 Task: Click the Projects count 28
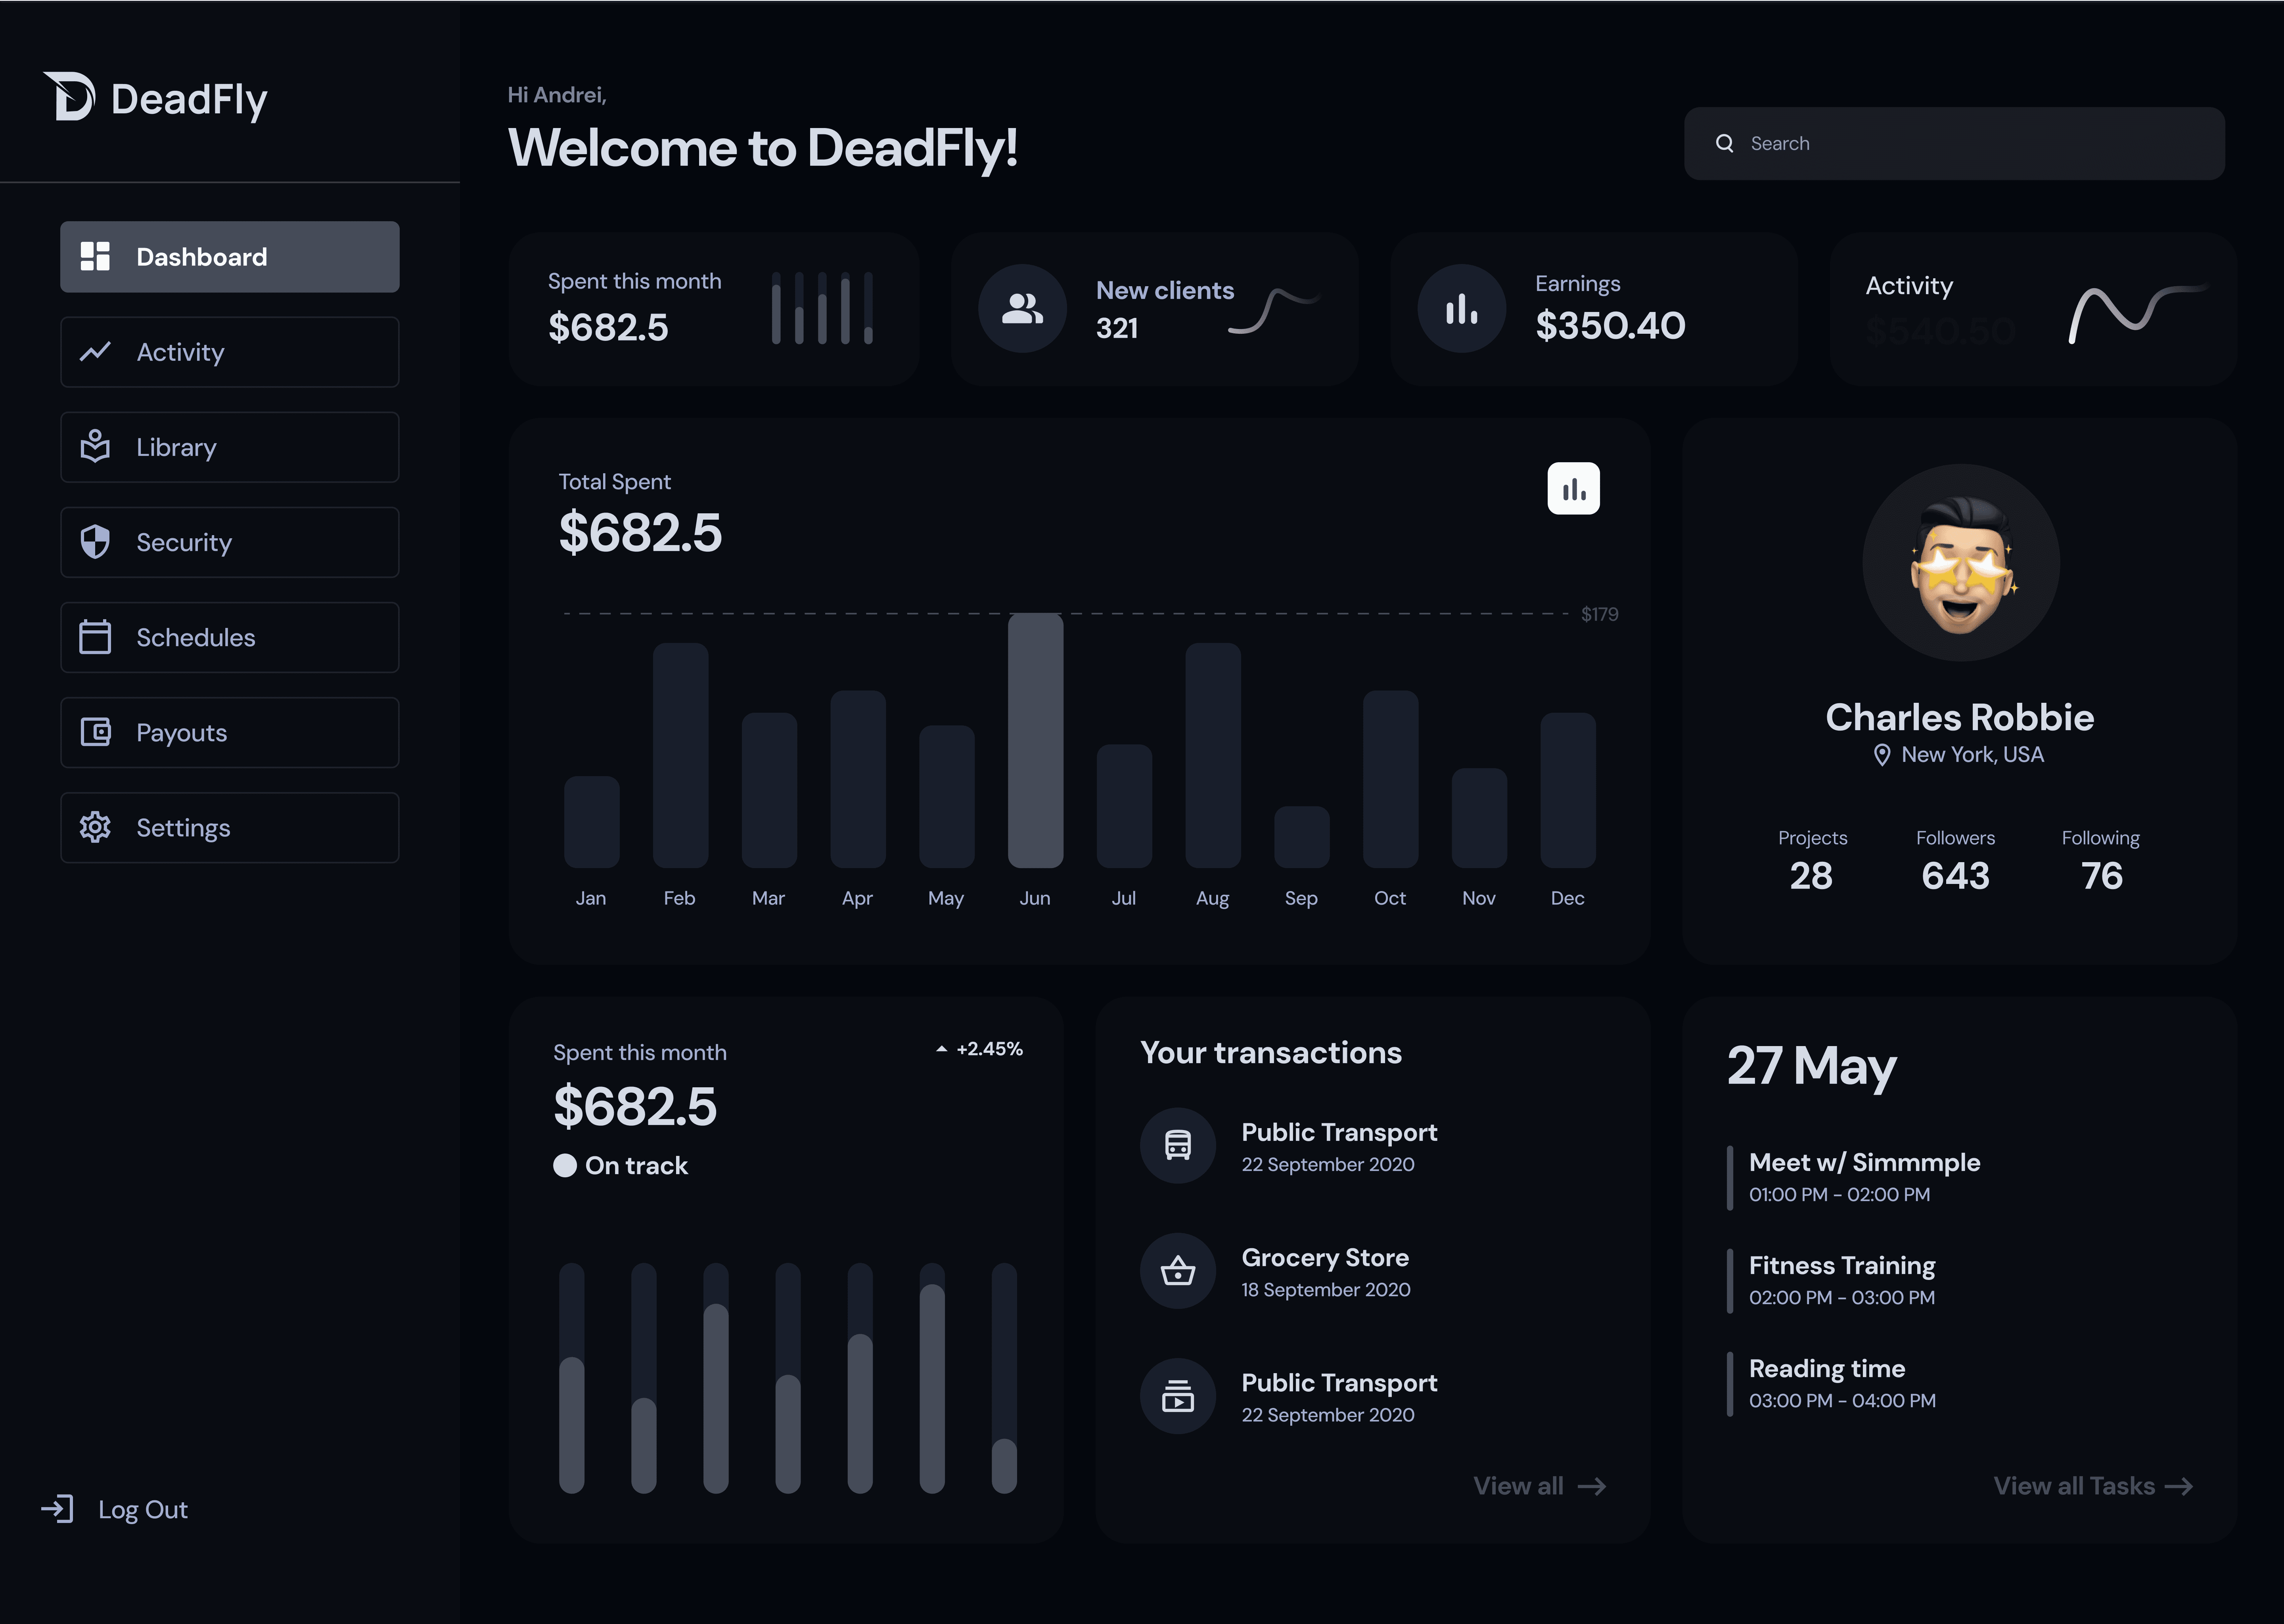click(x=1811, y=876)
